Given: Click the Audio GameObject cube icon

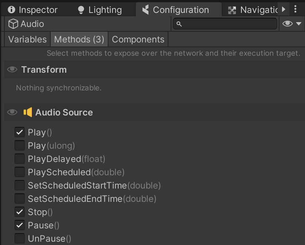Looking at the screenshot, I should (13, 24).
